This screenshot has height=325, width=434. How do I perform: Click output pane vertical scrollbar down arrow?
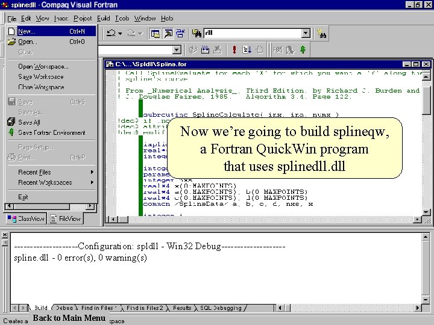click(x=426, y=300)
